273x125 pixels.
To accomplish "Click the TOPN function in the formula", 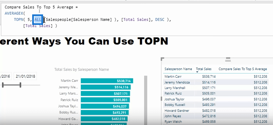I will [x=18, y=20].
